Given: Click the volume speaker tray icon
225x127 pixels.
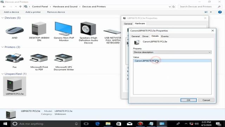Looking at the screenshot, I should [x=197, y=124].
